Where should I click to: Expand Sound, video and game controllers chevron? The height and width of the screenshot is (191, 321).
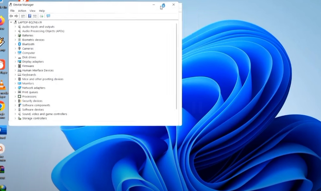[15, 114]
